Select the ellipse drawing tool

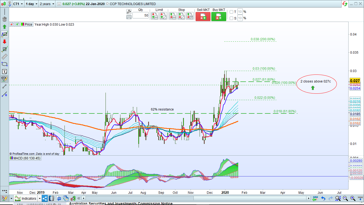pyautogui.click(x=5, y=64)
